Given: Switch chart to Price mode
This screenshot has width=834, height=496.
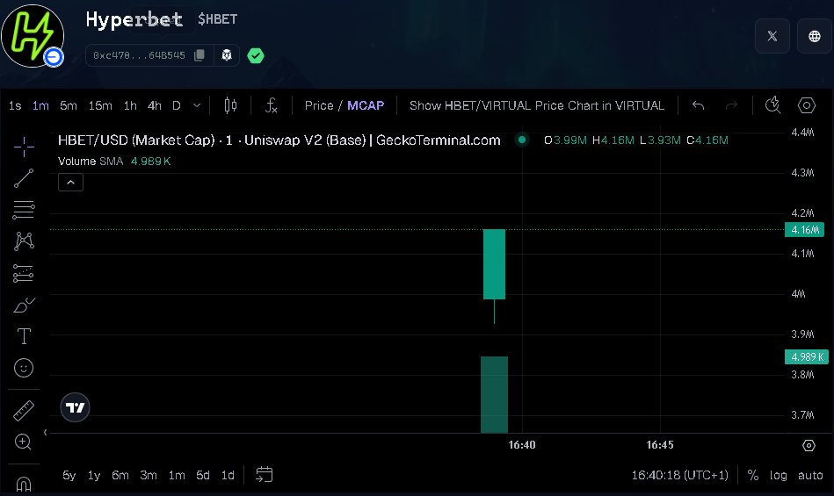Looking at the screenshot, I should (319, 105).
